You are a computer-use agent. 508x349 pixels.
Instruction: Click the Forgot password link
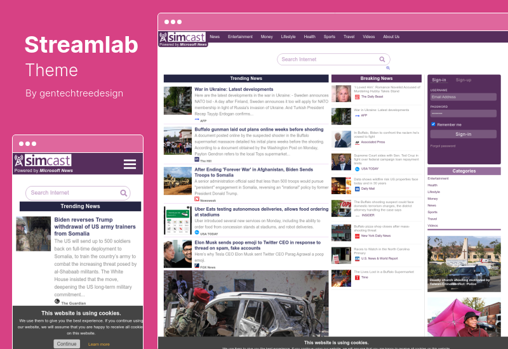[443, 146]
